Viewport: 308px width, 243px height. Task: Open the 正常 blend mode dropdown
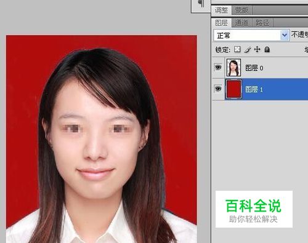point(251,36)
